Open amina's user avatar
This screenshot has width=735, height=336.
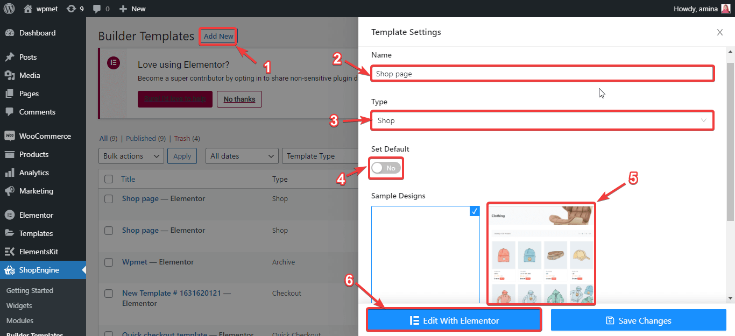pyautogui.click(x=726, y=9)
